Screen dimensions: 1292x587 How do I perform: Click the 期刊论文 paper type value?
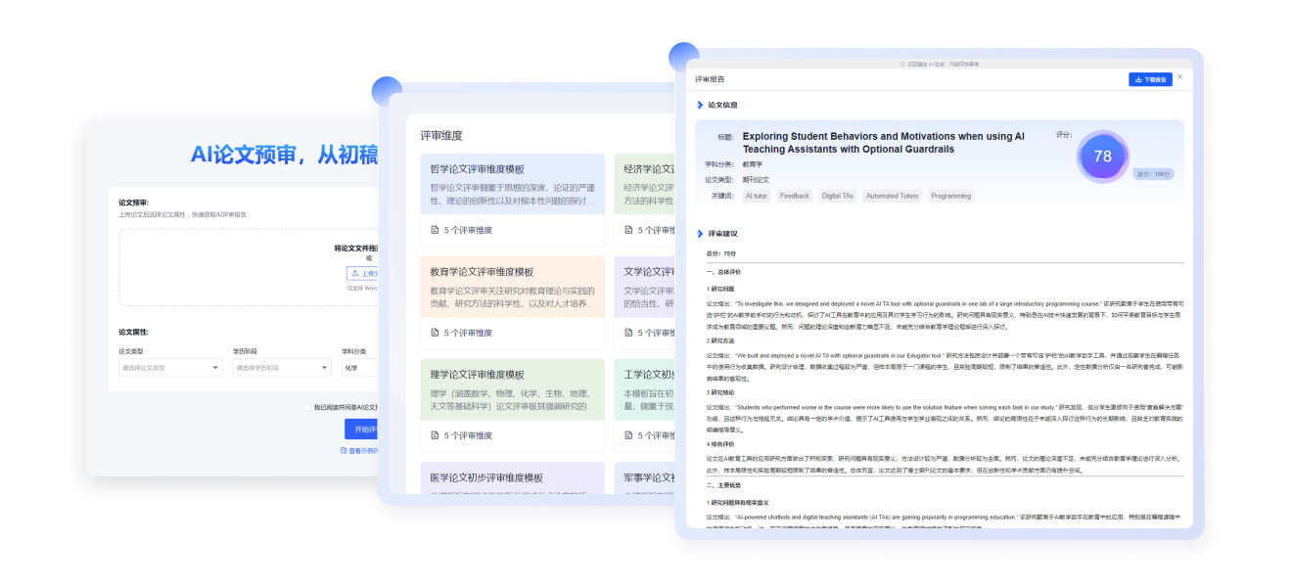[x=756, y=180]
